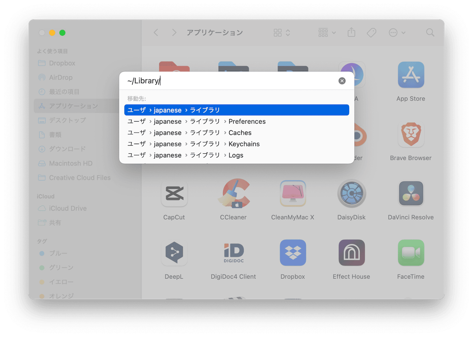This screenshot has width=473, height=337.
Task: Choose the ライブラリ › Keychains suggestion
Action: (236, 144)
